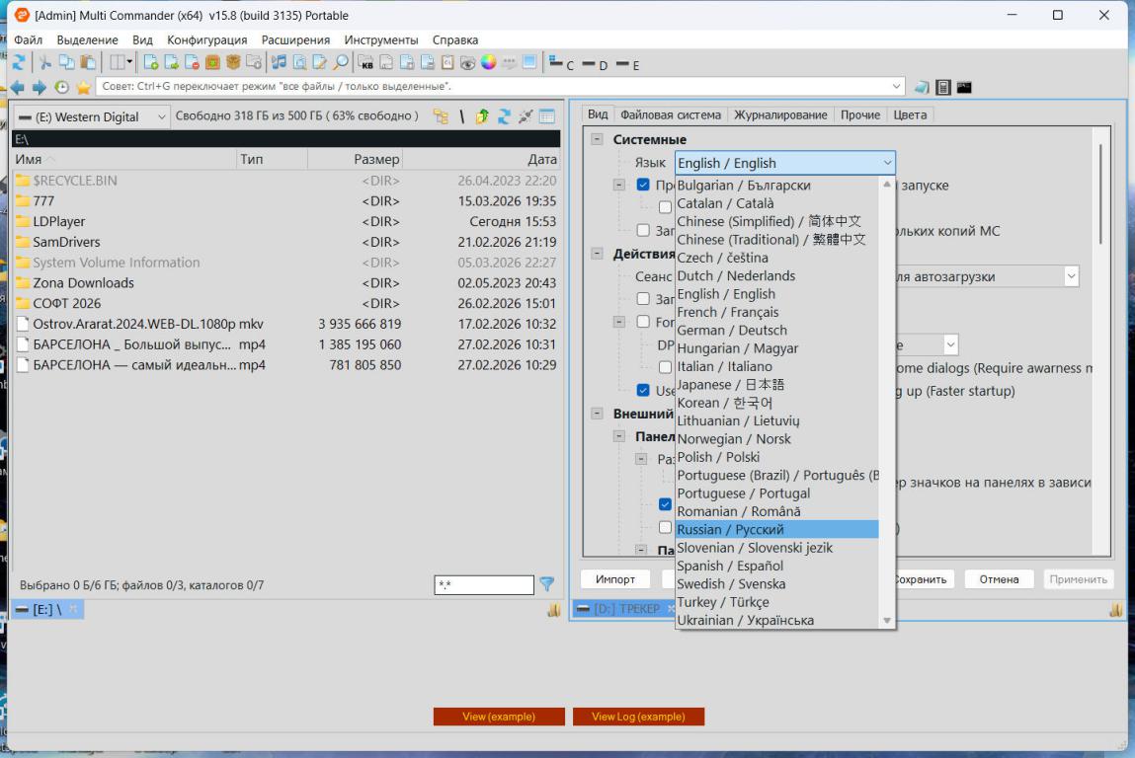Switch to the Файловая система tab
Viewport: 1135px width, 758px height.
tap(671, 114)
